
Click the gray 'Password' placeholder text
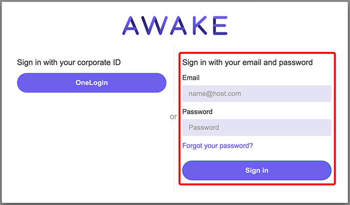pyautogui.click(x=204, y=127)
